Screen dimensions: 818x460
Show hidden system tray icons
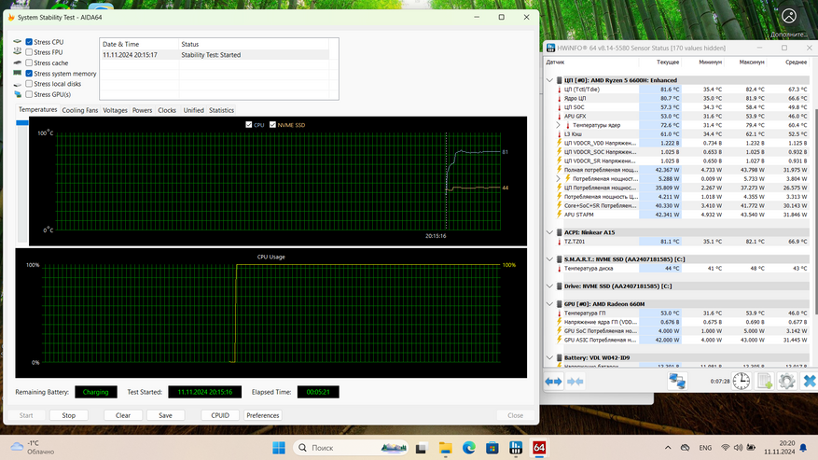coord(668,448)
